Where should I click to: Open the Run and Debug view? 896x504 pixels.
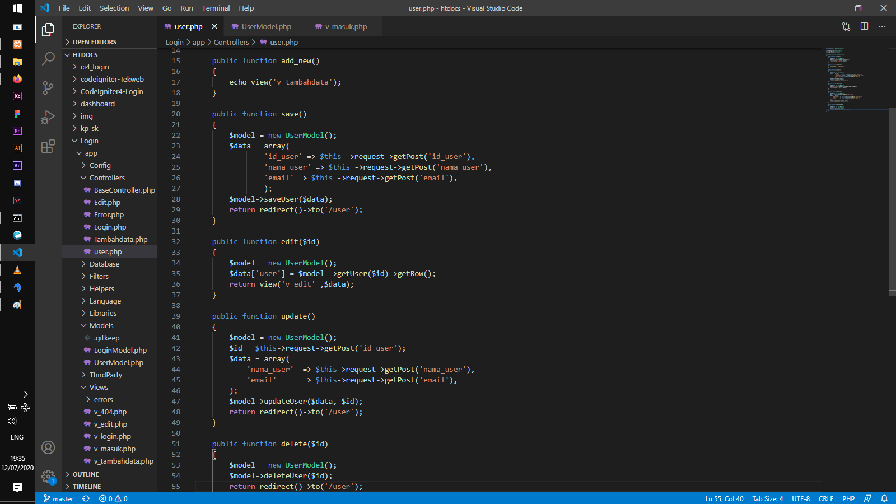pos(48,116)
